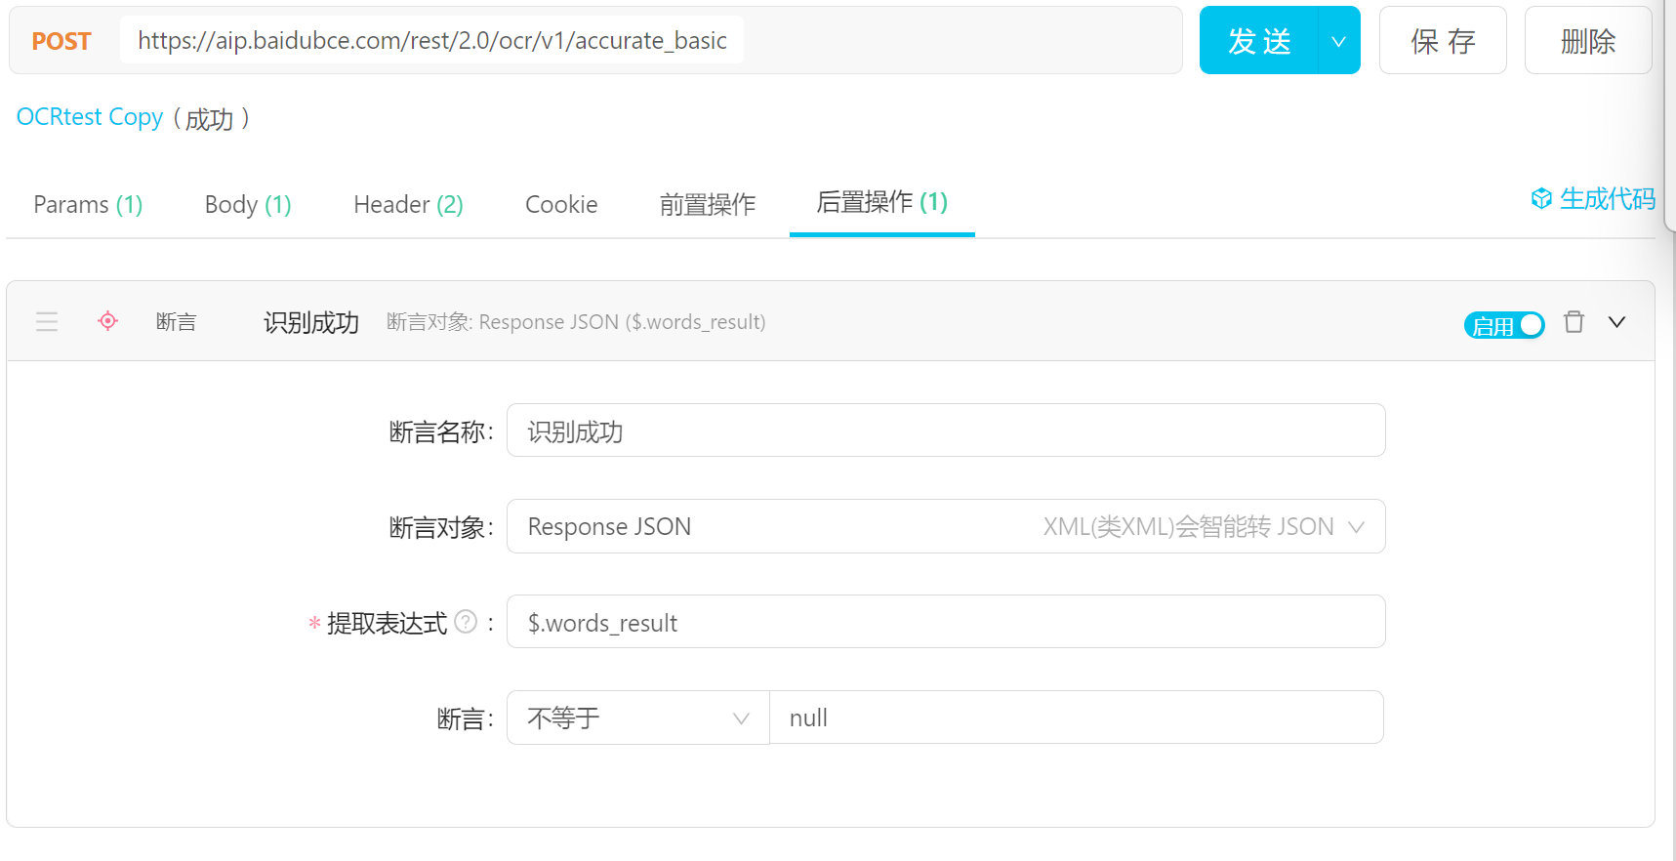1676x861 pixels.
Task: Switch to the Header tab
Action: coord(408,205)
